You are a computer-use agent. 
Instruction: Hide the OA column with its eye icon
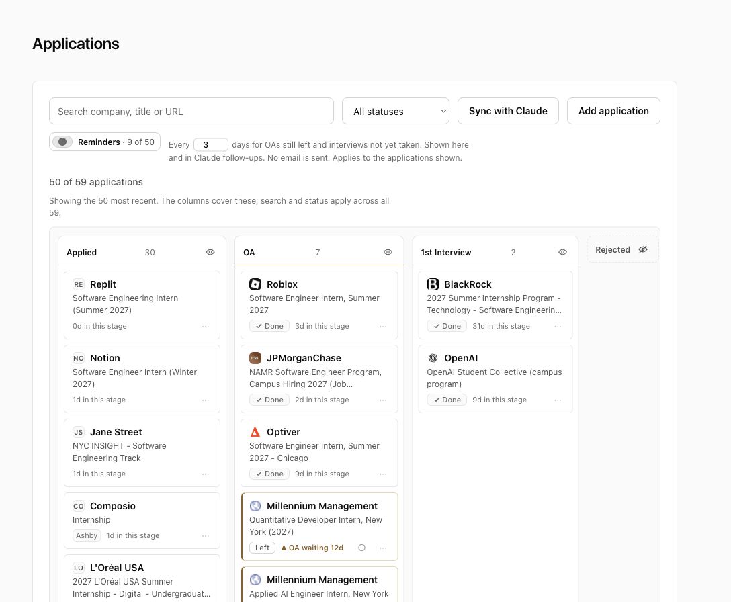point(388,252)
